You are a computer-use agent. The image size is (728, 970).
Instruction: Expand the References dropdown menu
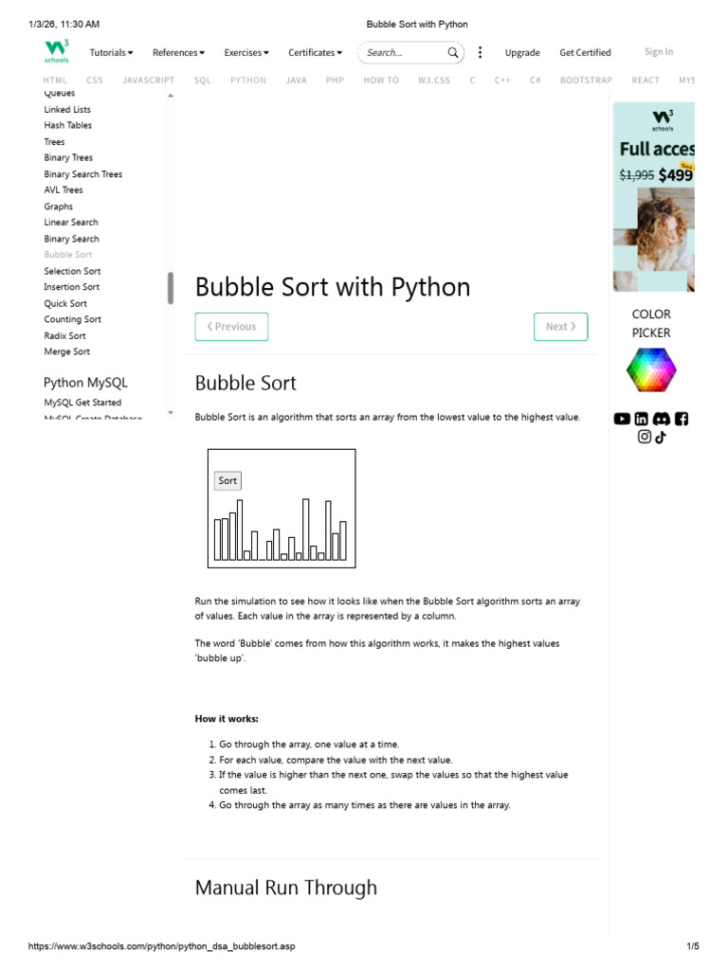[x=178, y=53]
